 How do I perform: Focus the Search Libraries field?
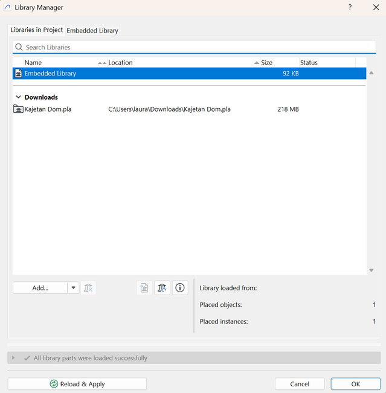point(195,47)
